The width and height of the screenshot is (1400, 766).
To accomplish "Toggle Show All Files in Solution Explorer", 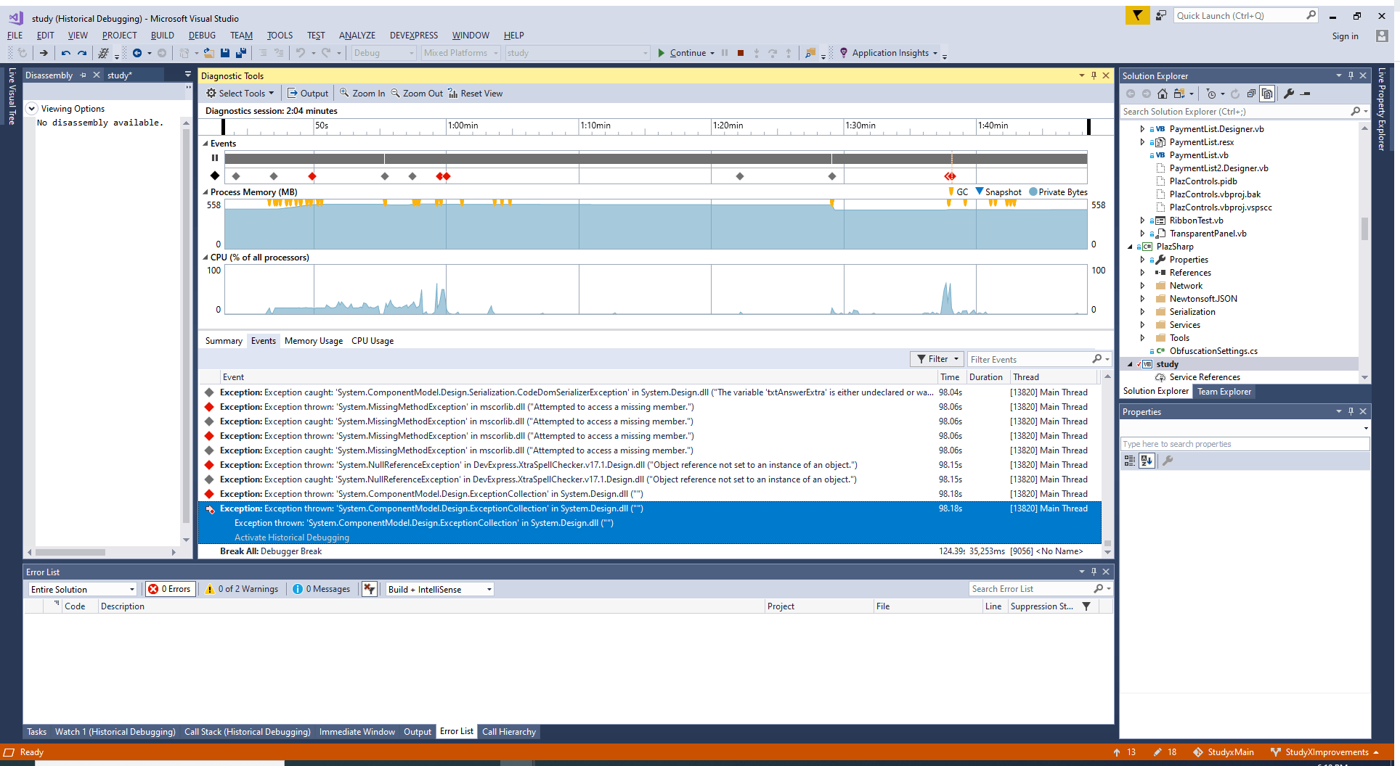I will pyautogui.click(x=1267, y=94).
